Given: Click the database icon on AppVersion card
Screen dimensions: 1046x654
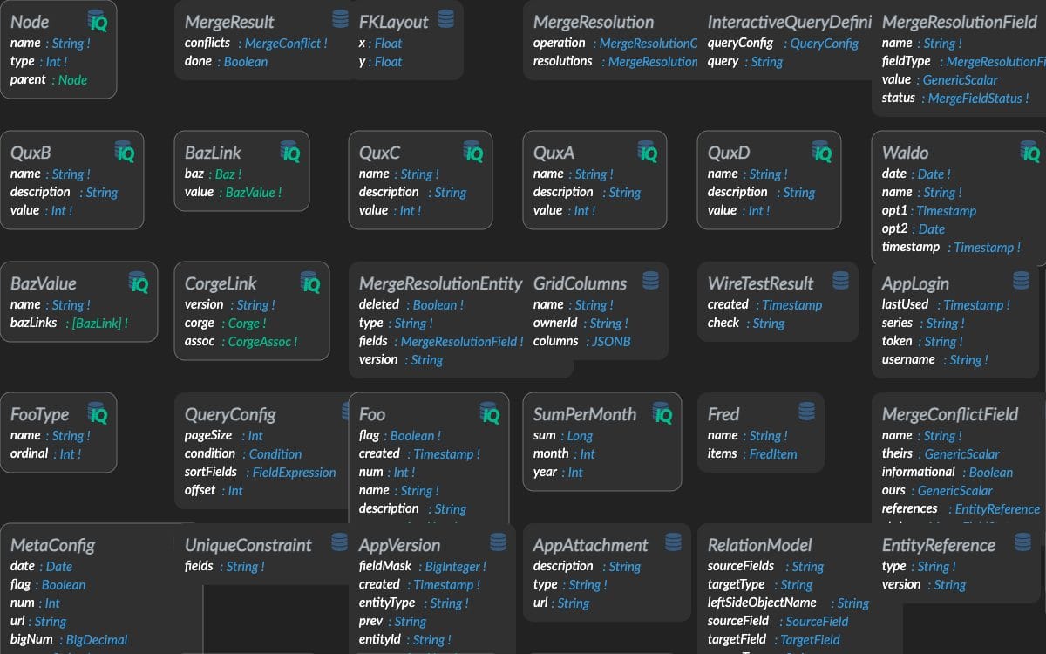Looking at the screenshot, I should pos(498,542).
